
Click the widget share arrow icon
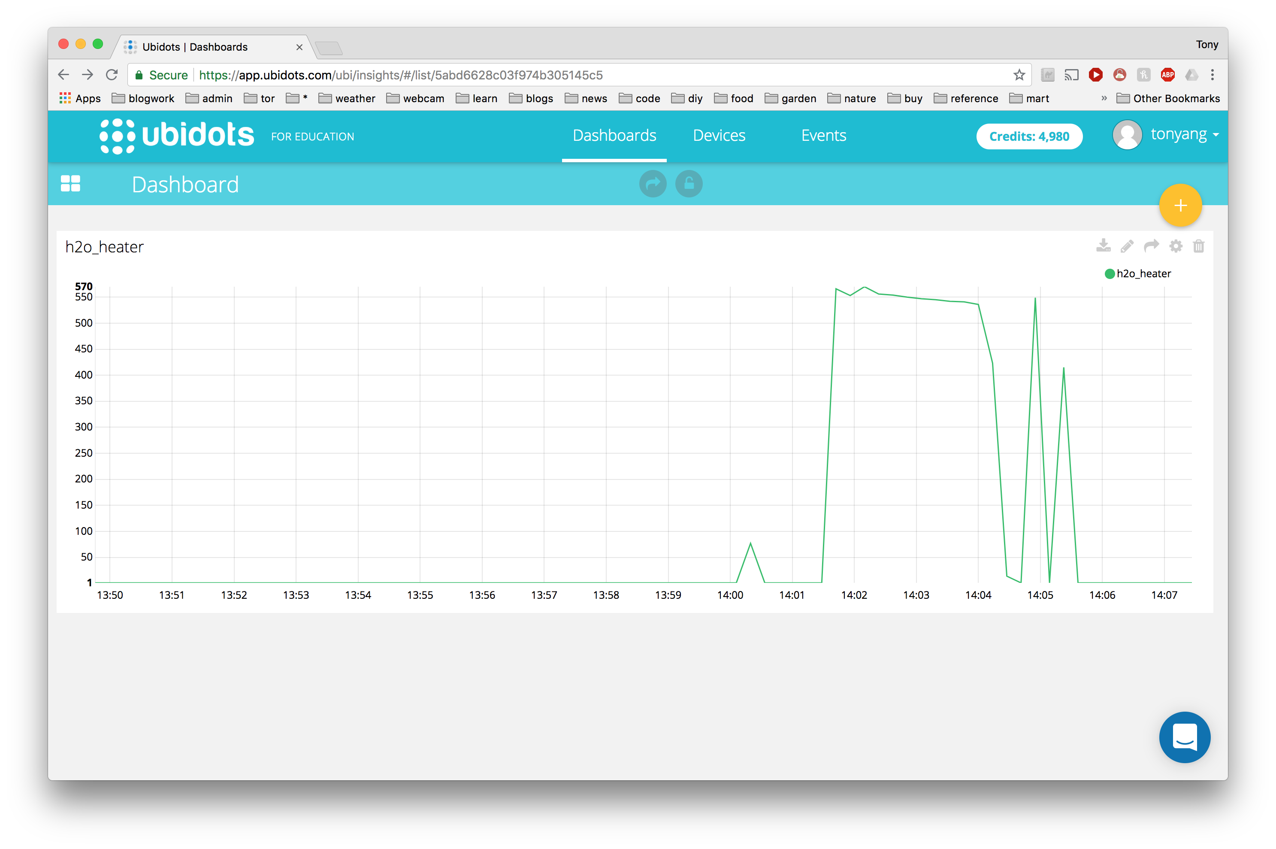1151,246
